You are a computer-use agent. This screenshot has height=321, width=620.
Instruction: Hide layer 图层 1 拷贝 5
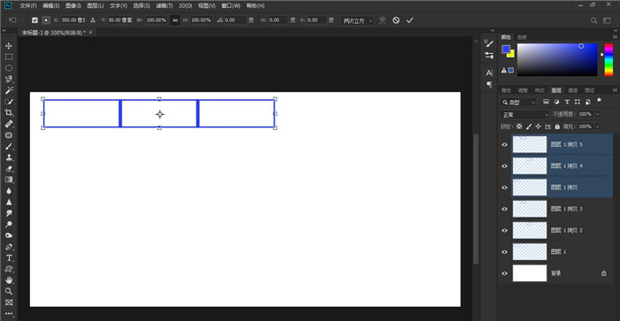click(x=505, y=144)
